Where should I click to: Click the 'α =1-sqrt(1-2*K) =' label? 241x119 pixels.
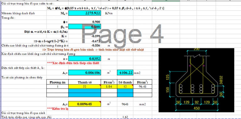51,41
